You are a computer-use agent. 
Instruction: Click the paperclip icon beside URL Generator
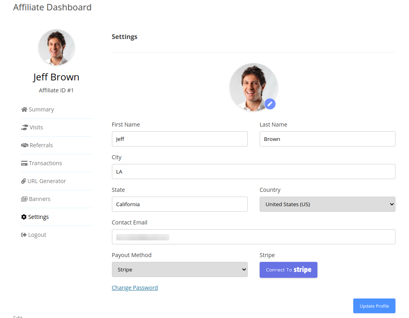coord(23,181)
